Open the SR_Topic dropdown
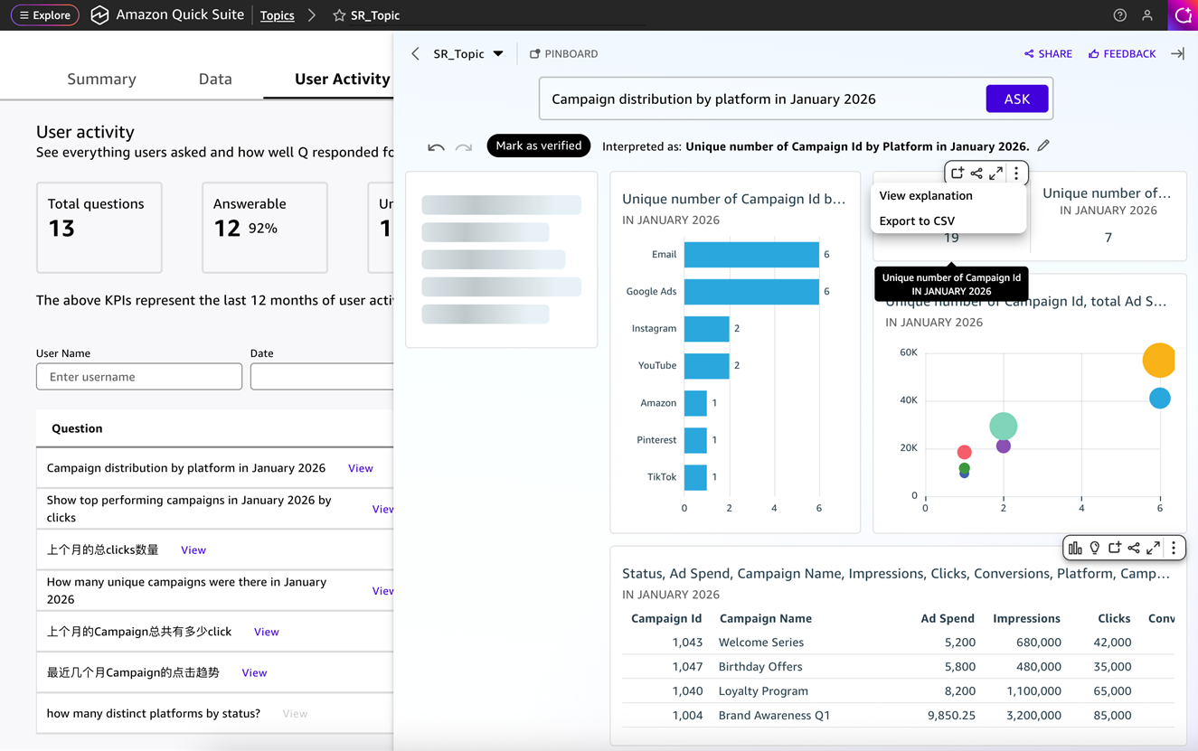 pos(498,54)
